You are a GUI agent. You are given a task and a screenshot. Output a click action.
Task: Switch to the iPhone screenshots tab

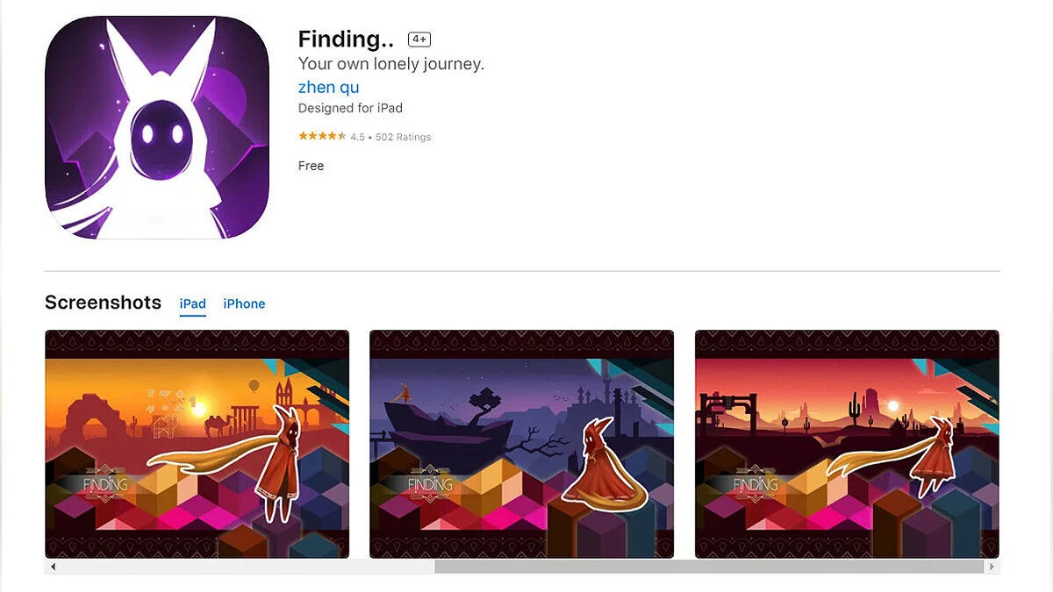244,303
